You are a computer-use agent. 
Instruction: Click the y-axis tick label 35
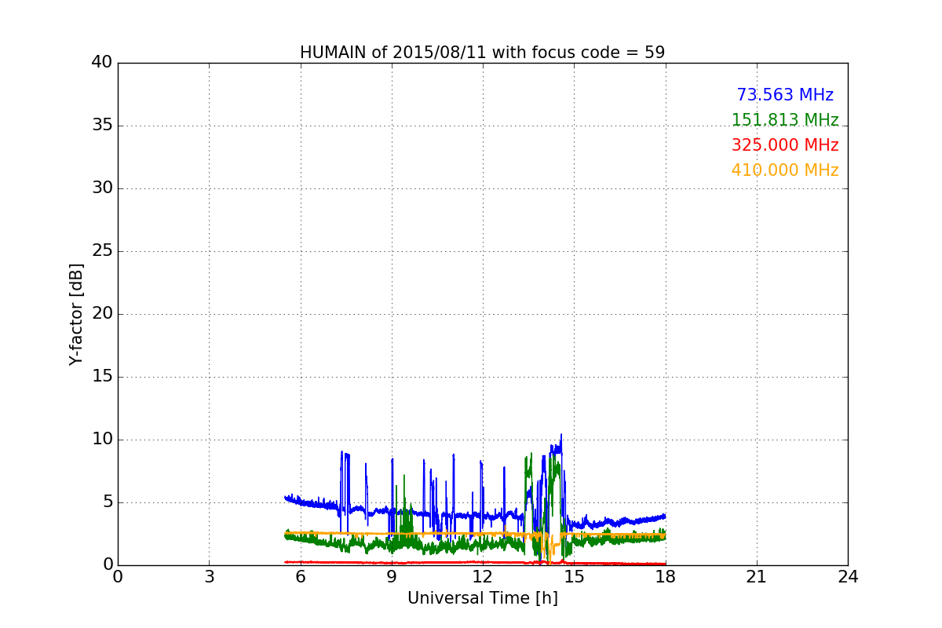[x=102, y=126]
